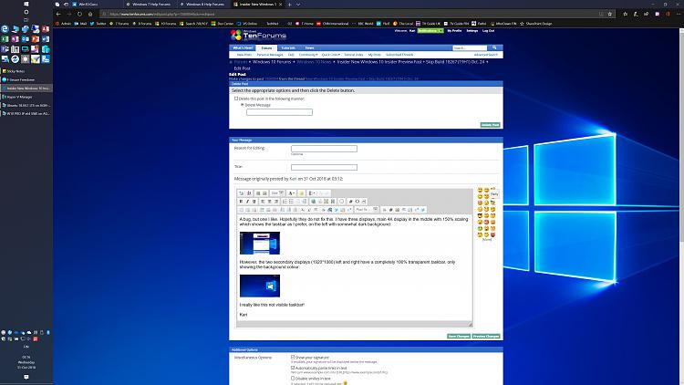The width and height of the screenshot is (684, 385).
Task: Click the forum search box
Action: (470, 47)
